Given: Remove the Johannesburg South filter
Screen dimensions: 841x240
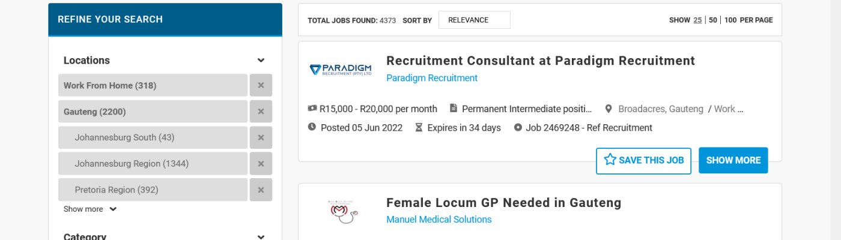Looking at the screenshot, I should click(261, 137).
